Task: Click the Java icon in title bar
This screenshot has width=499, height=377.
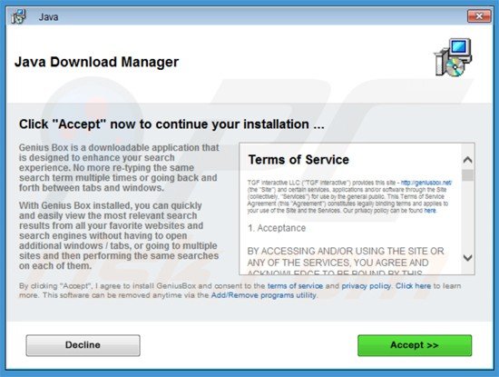Action: (x=18, y=16)
